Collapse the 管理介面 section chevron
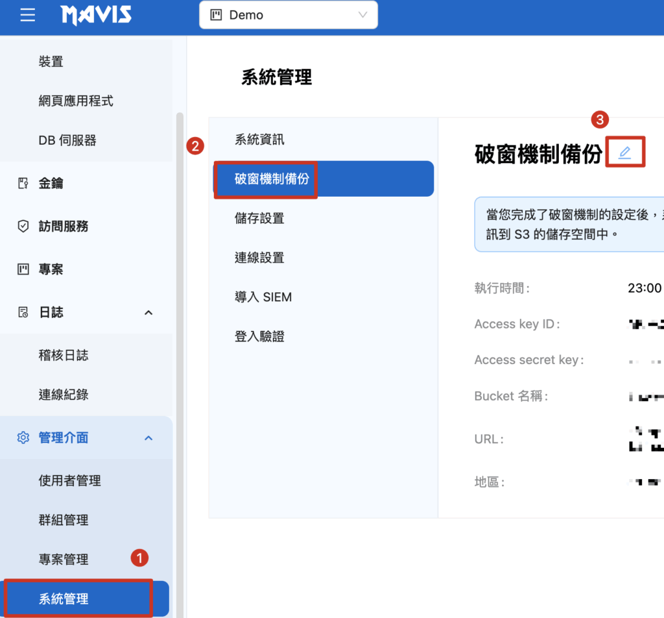This screenshot has width=664, height=618. pos(148,438)
